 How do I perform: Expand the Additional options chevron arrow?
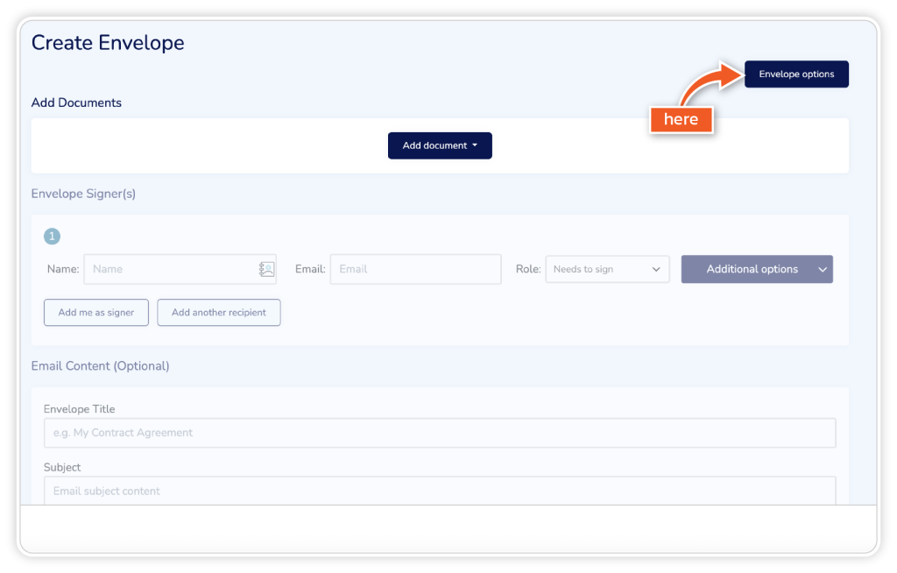[x=823, y=269]
